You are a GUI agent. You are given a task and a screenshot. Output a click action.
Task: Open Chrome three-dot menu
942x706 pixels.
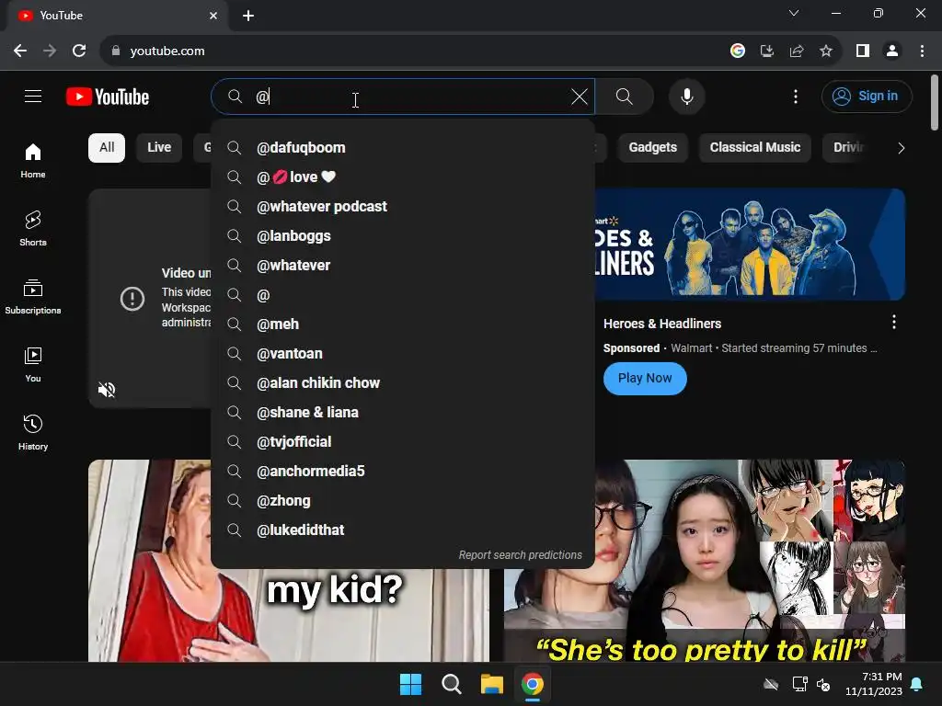(x=922, y=51)
